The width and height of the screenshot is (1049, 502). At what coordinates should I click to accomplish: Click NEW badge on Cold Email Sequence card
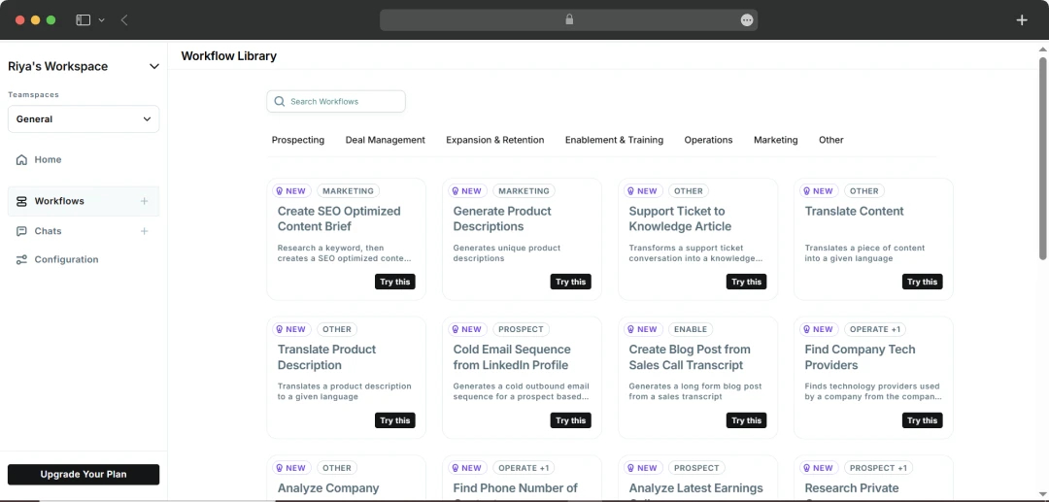tap(467, 329)
